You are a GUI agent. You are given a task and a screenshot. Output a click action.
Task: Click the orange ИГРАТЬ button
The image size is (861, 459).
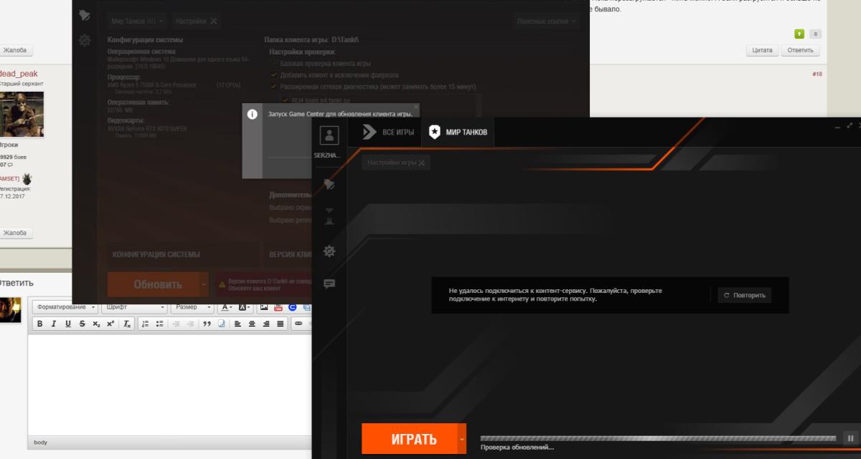409,439
